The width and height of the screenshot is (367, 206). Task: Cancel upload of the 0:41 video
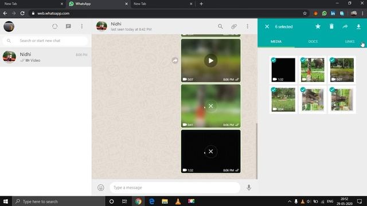coord(210,106)
